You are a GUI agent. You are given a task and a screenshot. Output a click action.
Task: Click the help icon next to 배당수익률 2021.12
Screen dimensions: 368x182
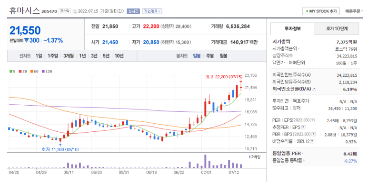click(x=312, y=141)
